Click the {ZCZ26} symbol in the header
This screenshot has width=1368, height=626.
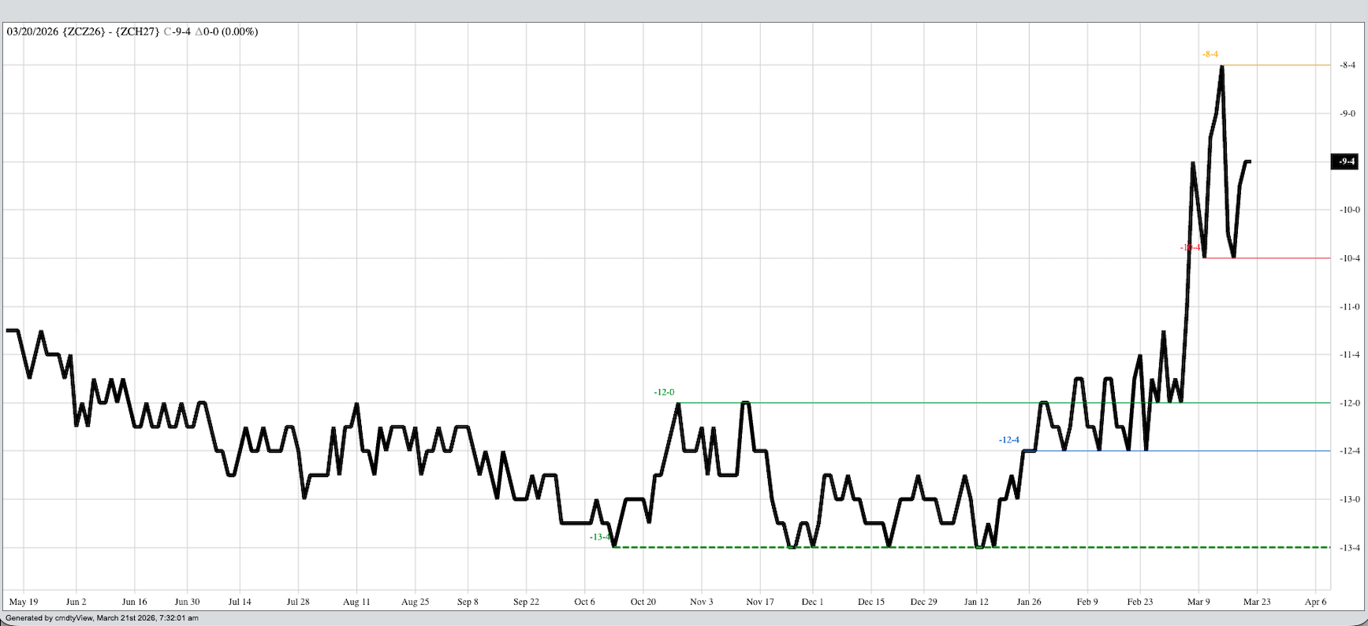point(84,31)
